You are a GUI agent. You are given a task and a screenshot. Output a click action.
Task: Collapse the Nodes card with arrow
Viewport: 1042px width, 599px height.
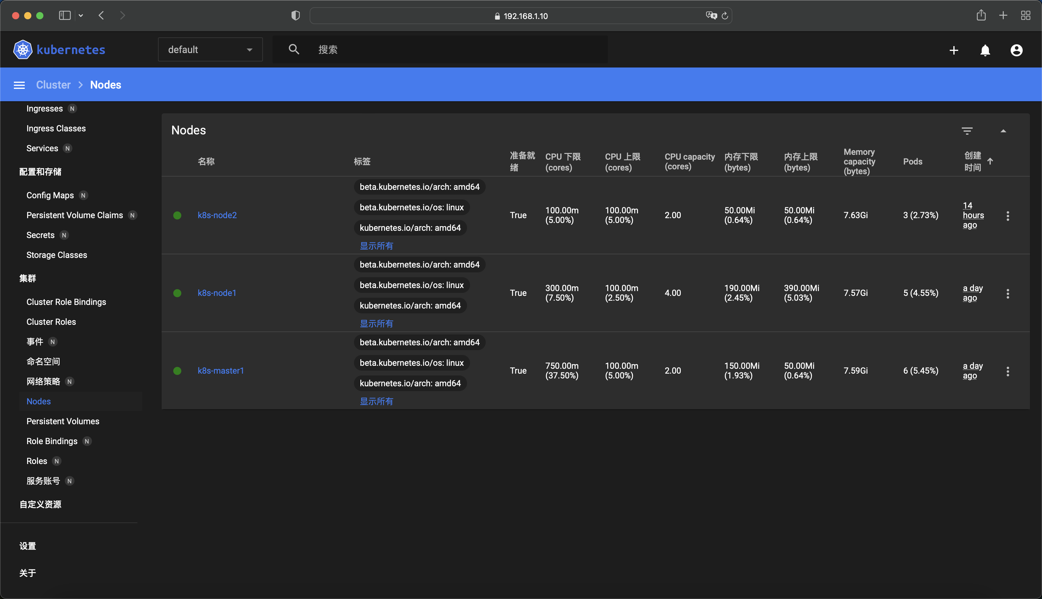tap(1003, 131)
